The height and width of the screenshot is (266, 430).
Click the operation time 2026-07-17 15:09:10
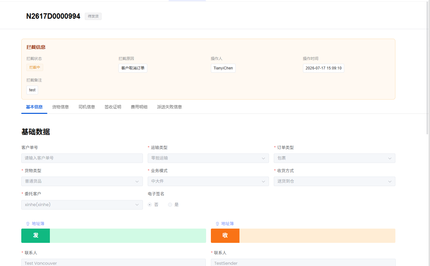tap(323, 68)
